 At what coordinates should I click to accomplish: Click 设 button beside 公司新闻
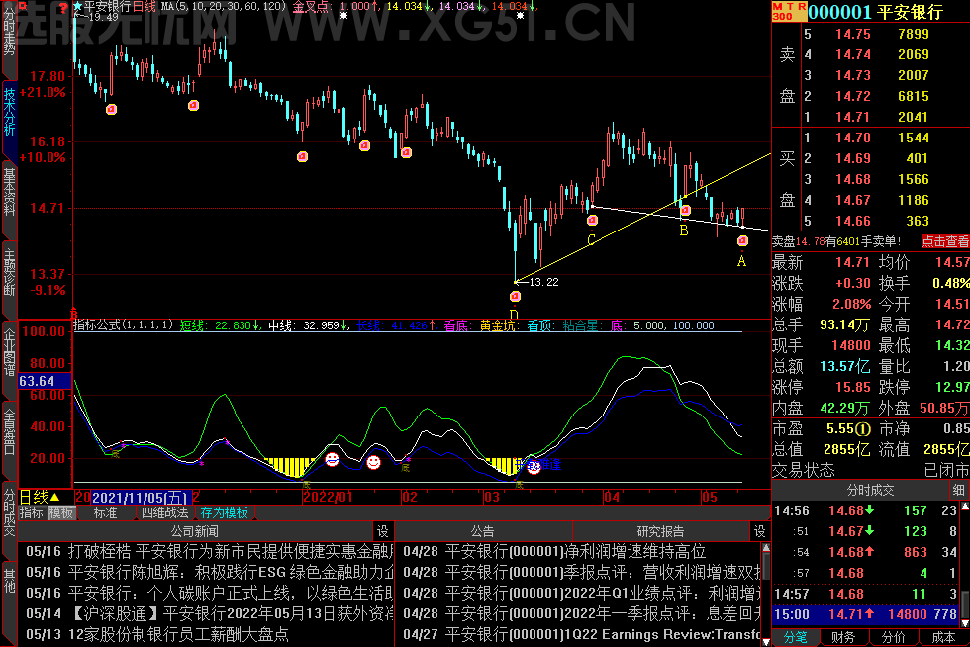click(x=383, y=531)
